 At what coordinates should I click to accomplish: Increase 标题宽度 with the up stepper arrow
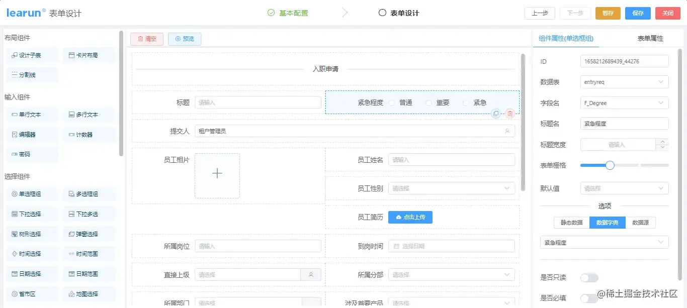[663, 142]
